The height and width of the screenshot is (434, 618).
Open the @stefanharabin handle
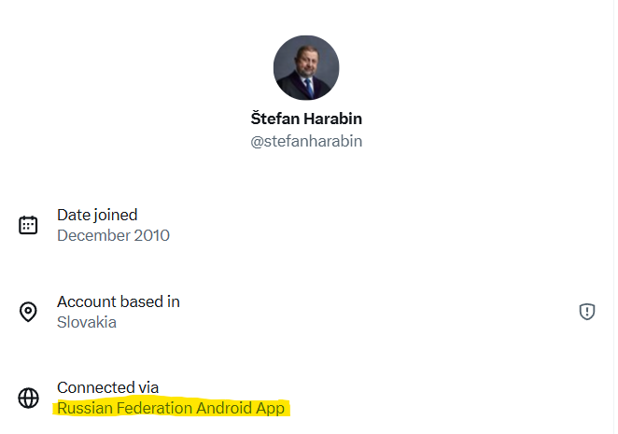(306, 142)
